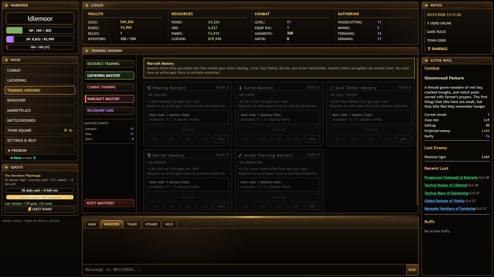Open the Gathering path
This screenshot has width=494, height=277.
click(40, 80)
